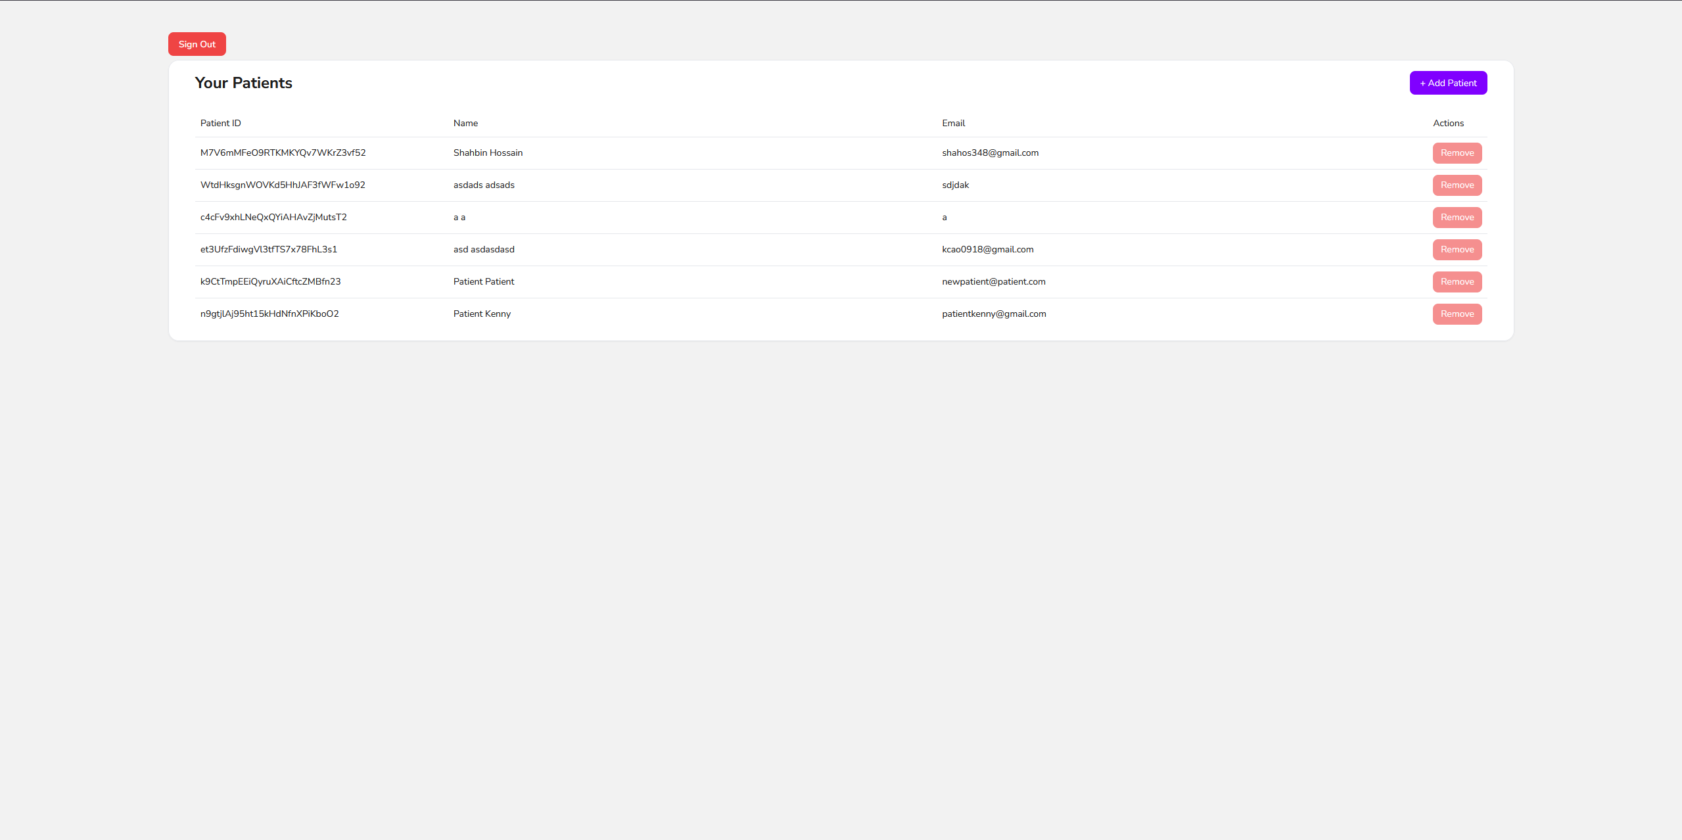Click the Email column header

[953, 123]
